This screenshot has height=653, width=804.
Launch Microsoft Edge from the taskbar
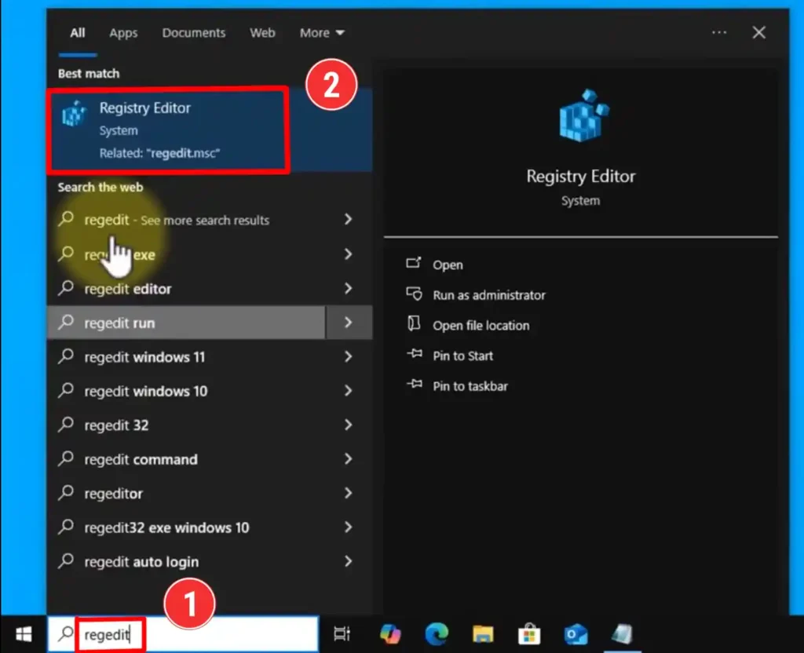437,634
